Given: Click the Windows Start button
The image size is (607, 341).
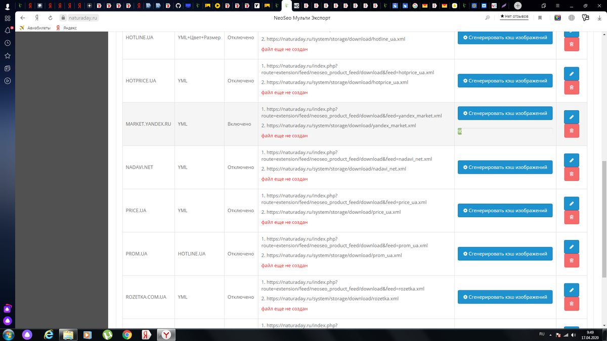Looking at the screenshot, I should (9, 334).
